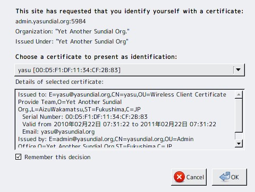Select the yasu certificate combo box
Image resolution: width=255 pixels, height=192 pixels.
130,70
